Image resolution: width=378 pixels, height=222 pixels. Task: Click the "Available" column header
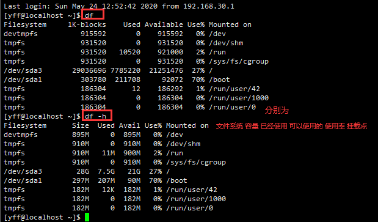(164, 24)
